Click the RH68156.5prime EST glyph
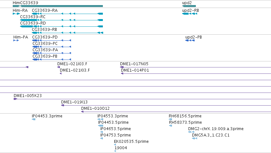271x153 pixels. pyautogui.click(x=170, y=119)
